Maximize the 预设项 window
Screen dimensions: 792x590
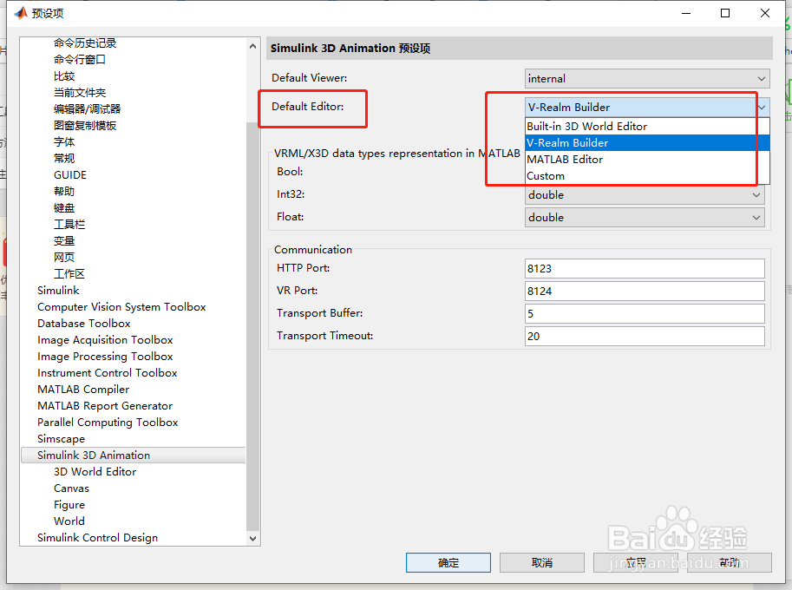point(725,13)
